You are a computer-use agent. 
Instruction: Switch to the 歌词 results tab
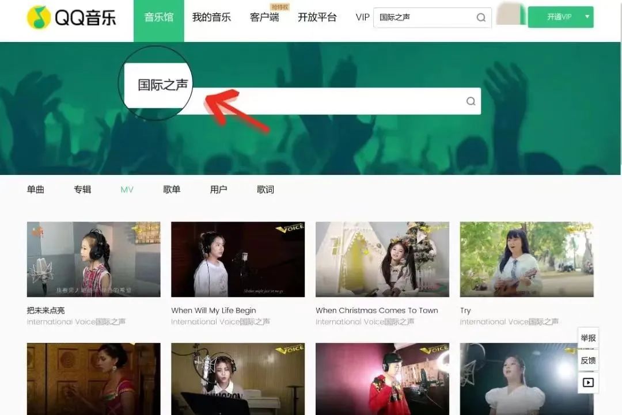coord(266,189)
